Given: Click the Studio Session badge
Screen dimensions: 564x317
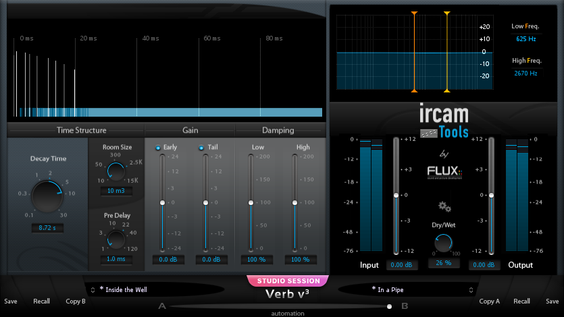Looking at the screenshot, I should click(x=288, y=281).
